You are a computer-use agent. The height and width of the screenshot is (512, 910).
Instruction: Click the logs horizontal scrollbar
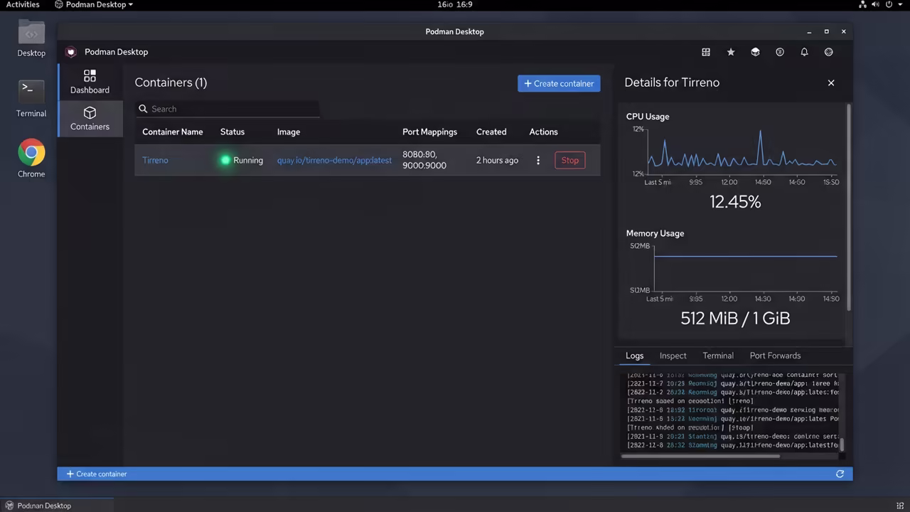pos(700,456)
